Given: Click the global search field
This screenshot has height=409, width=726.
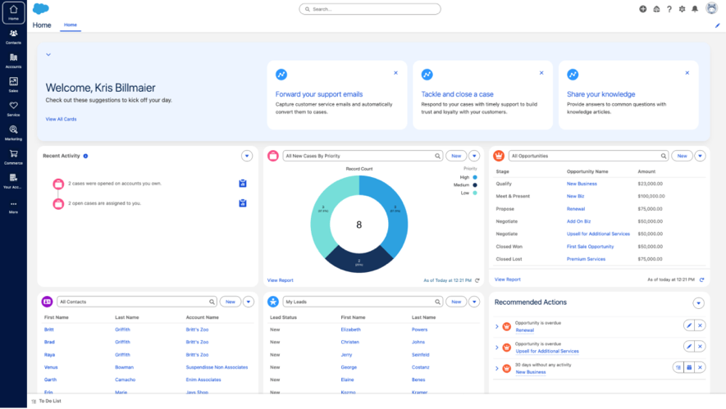Looking at the screenshot, I should coord(370,9).
